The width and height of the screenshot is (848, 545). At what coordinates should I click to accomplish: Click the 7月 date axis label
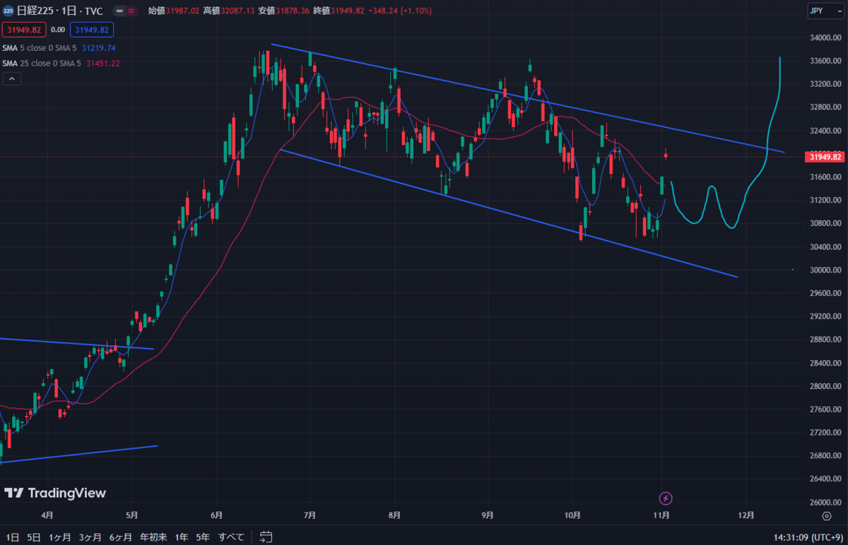[310, 516]
